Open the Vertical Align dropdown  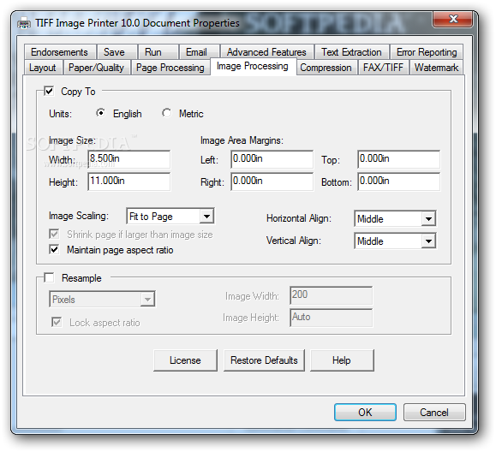[395, 241]
